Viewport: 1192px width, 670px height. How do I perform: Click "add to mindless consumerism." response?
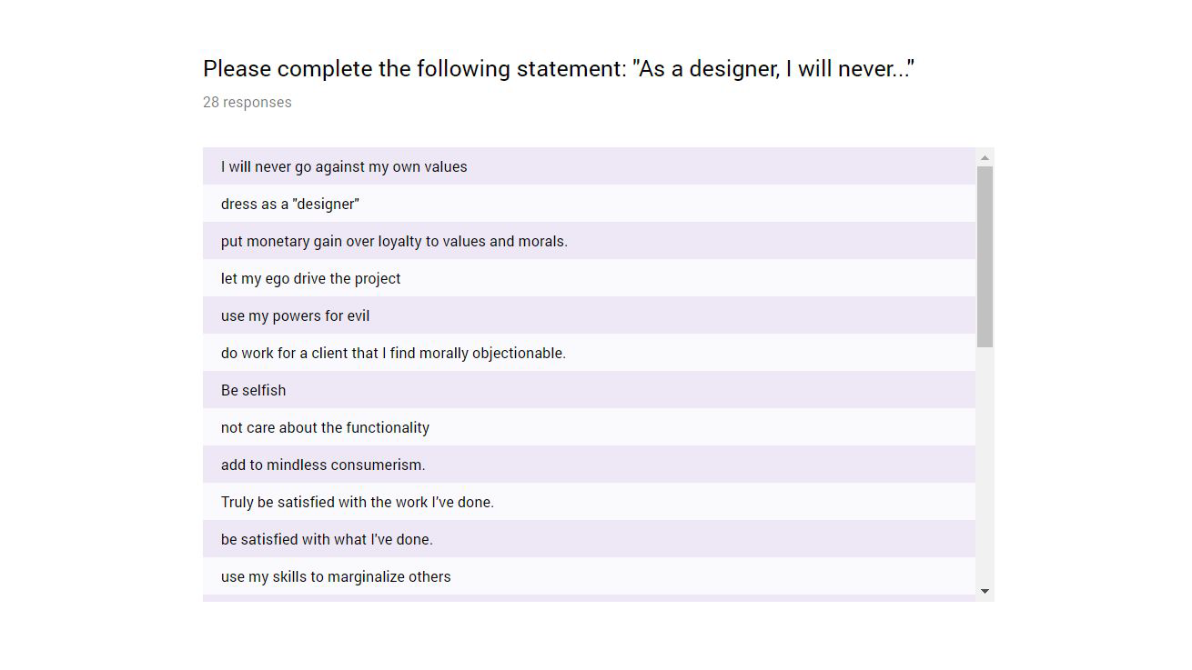323,465
